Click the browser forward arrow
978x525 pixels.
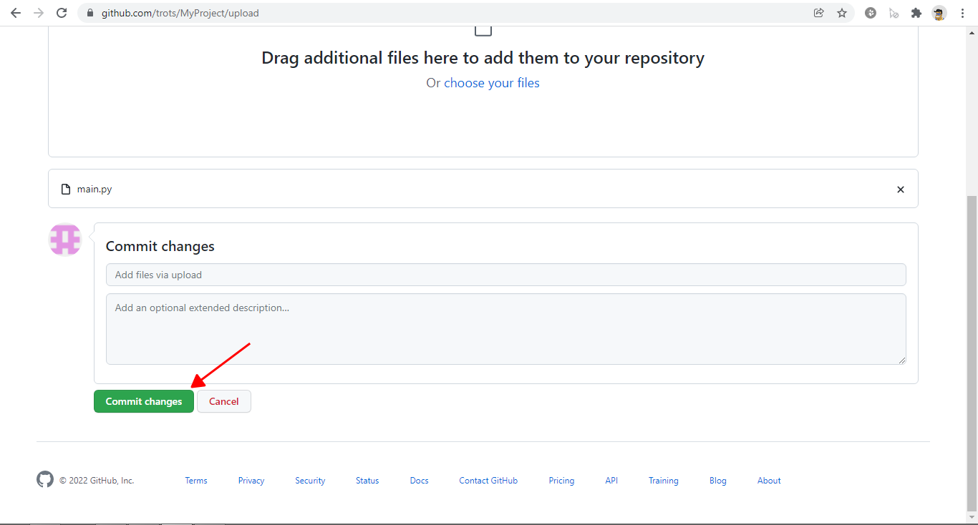[39, 13]
